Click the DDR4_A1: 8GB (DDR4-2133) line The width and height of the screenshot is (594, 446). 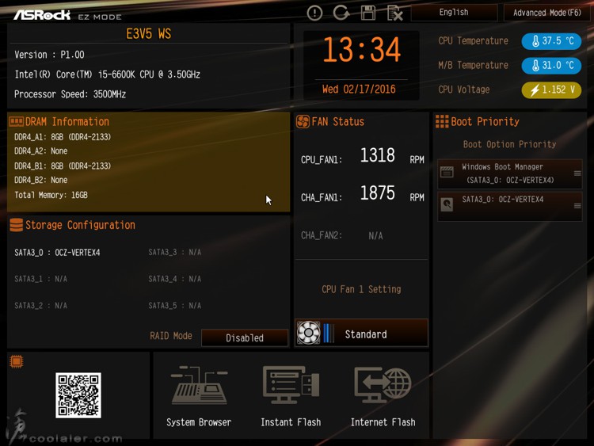click(63, 137)
